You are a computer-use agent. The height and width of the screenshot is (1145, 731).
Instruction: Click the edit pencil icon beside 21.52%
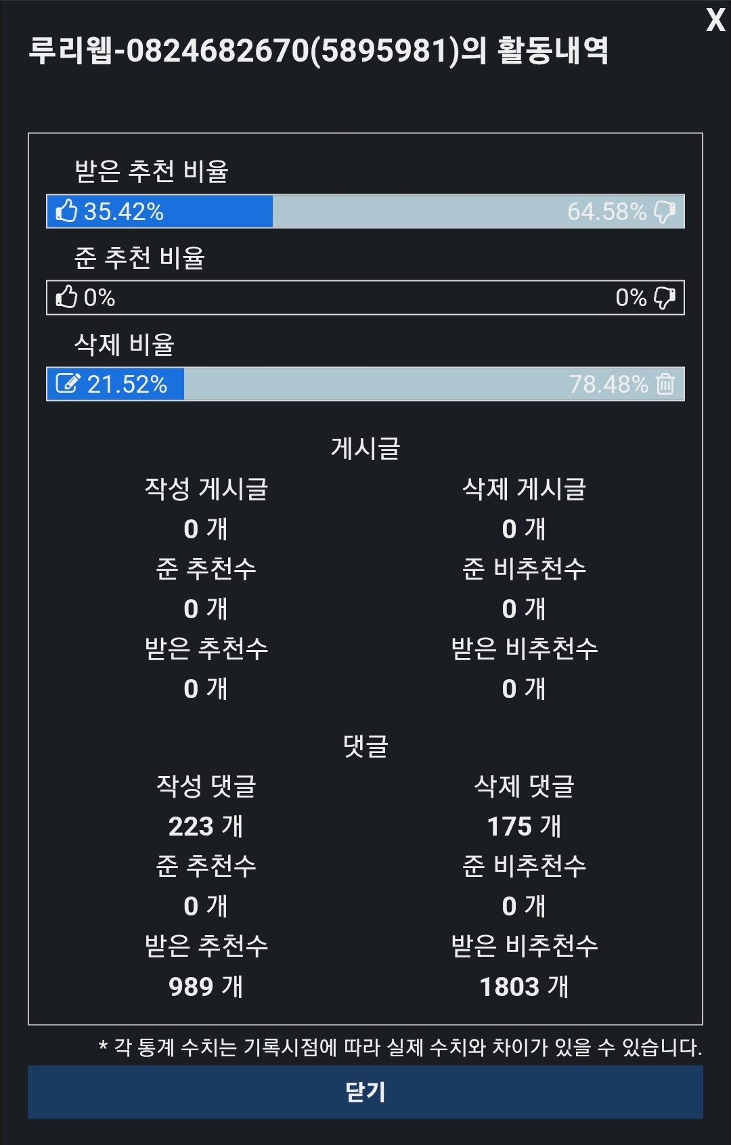pos(68,383)
